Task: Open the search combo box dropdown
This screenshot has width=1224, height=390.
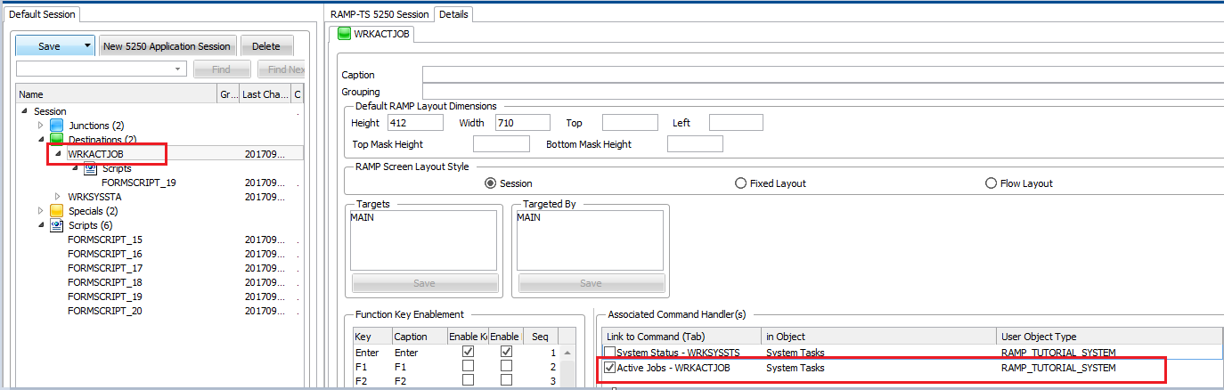Action: (178, 69)
